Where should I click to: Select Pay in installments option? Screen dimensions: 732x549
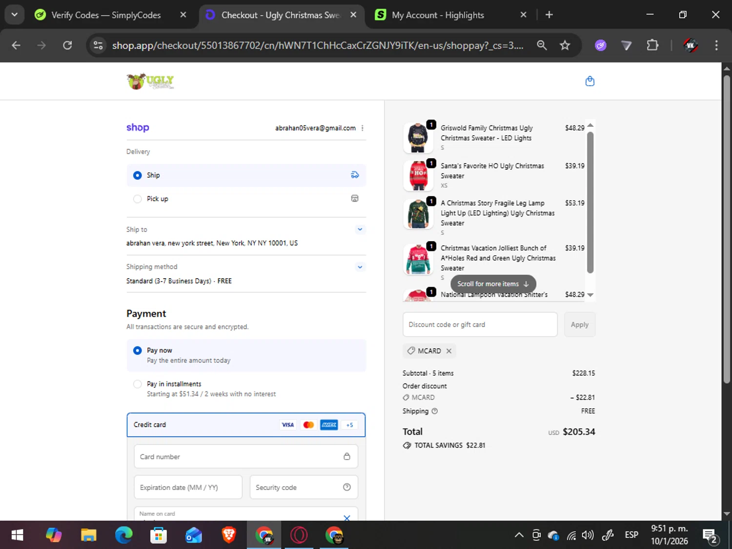(246, 389)
